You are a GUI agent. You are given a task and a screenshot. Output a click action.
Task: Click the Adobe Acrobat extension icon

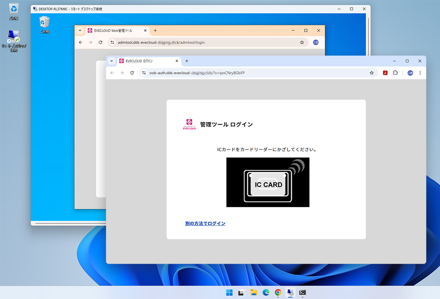(385, 73)
